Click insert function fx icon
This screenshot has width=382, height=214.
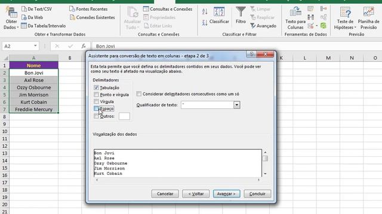[x=84, y=46]
